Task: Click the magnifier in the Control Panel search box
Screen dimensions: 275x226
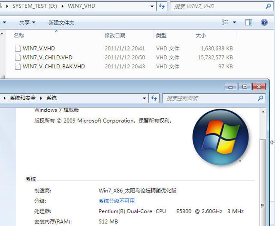Action: 261,98
